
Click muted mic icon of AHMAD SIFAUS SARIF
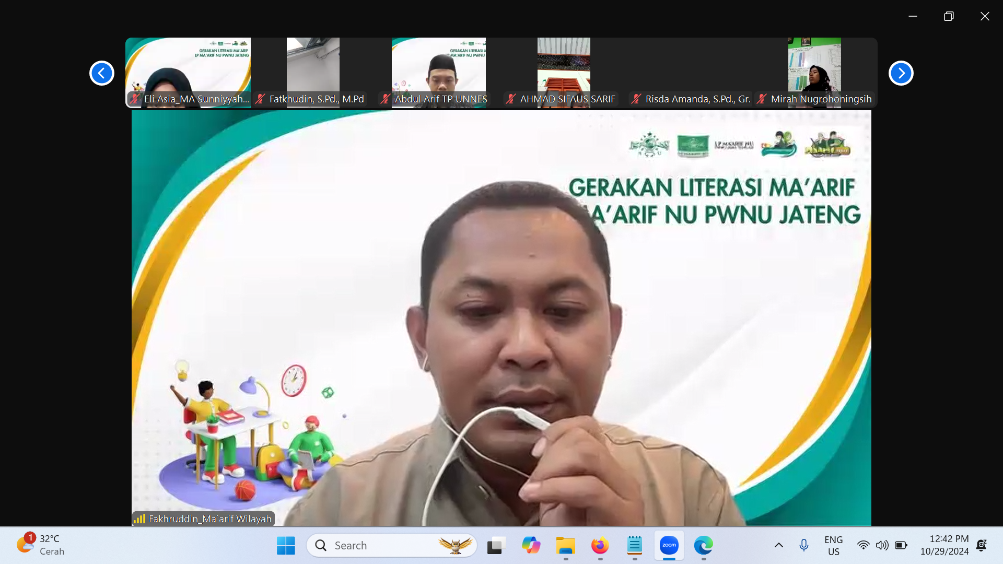(x=511, y=99)
